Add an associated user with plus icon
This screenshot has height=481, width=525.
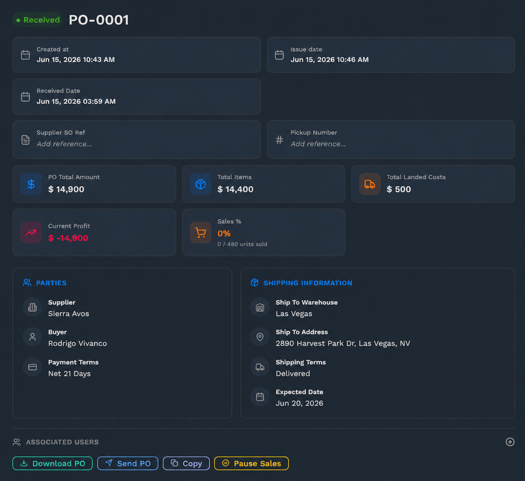click(x=510, y=442)
